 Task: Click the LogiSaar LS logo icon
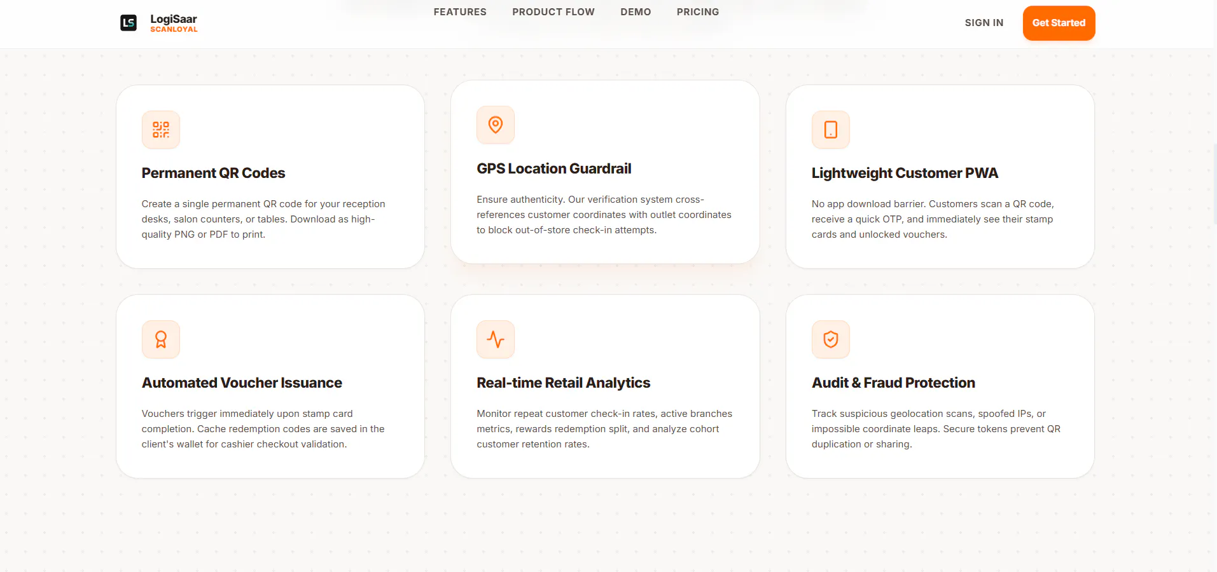129,23
